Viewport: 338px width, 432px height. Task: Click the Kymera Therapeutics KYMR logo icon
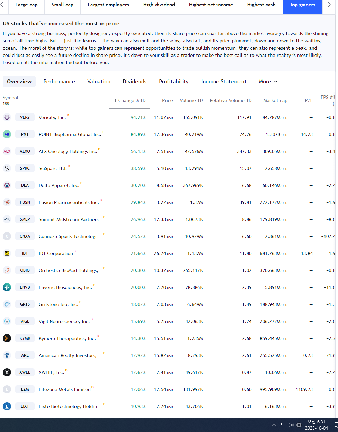click(7, 338)
